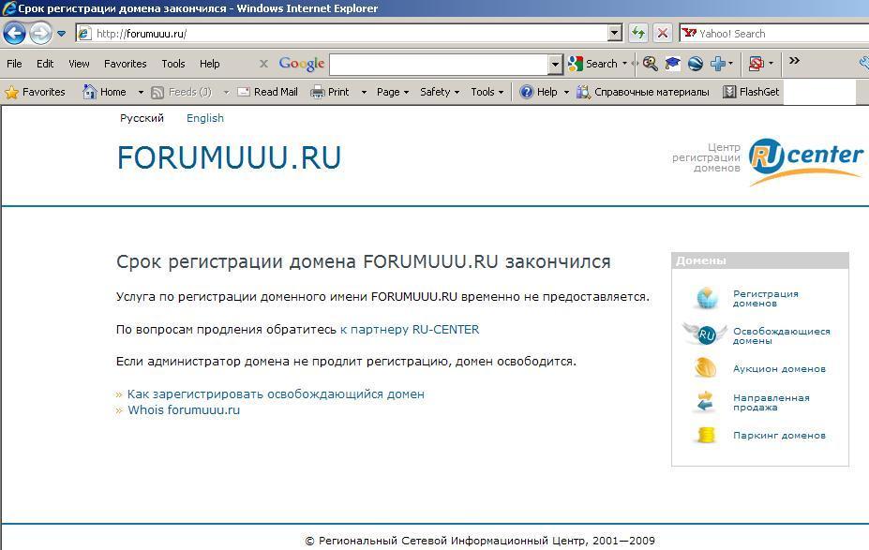Open the Справочные материалы research button

pos(643,92)
